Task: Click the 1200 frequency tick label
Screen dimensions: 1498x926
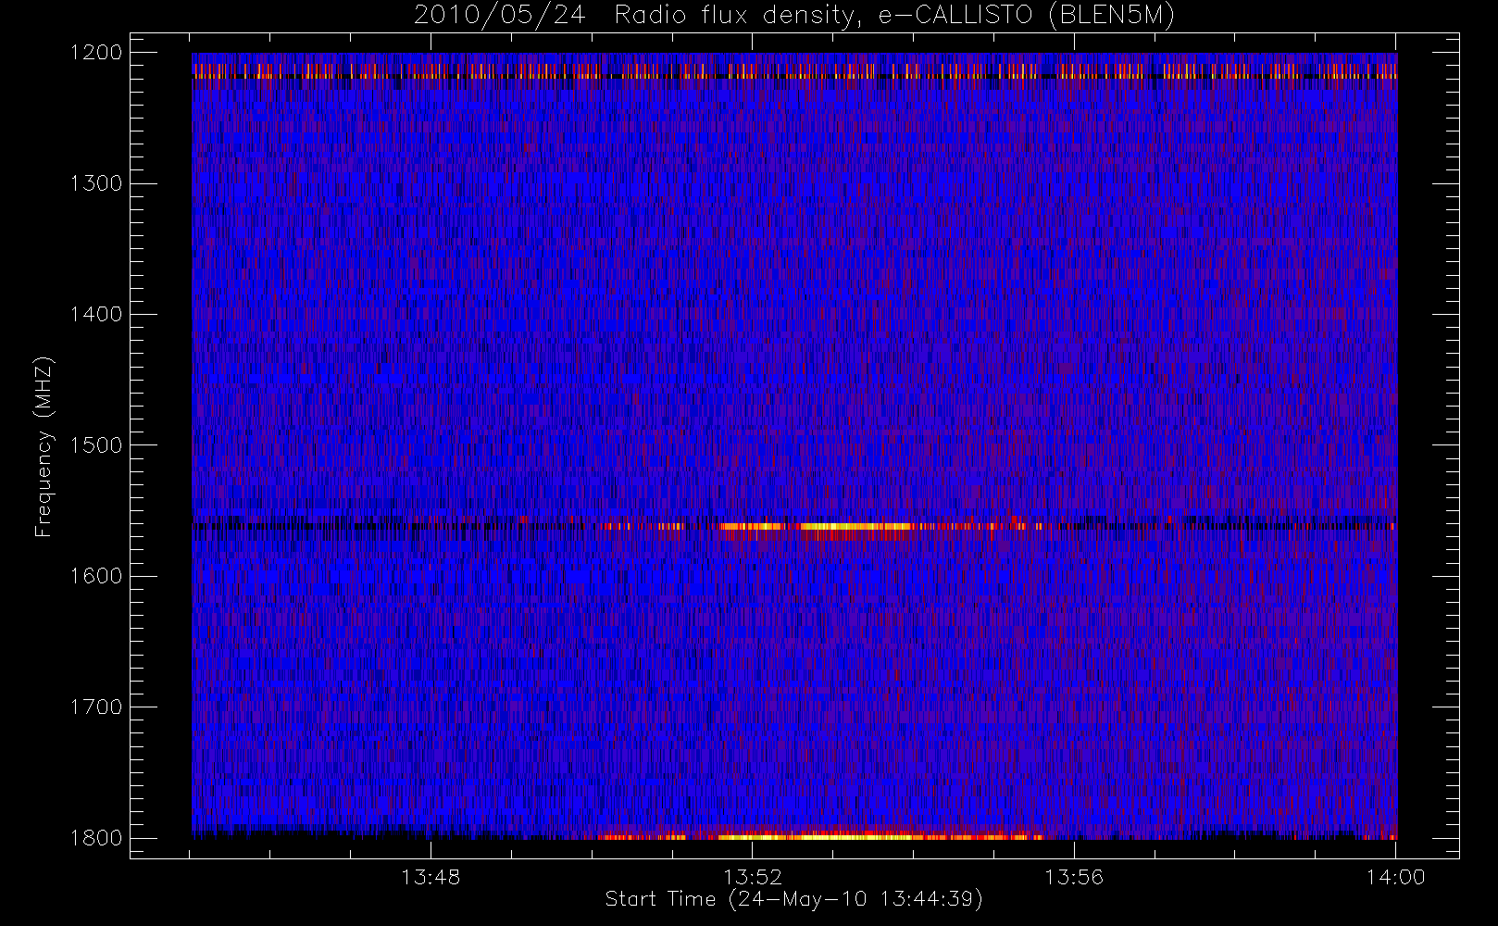Action: 97,53
